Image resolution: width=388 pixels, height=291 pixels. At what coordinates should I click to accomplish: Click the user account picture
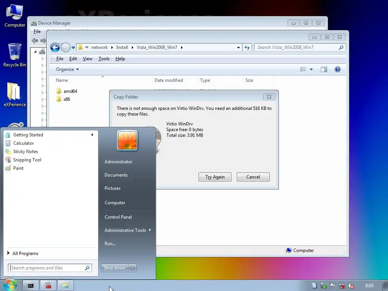(x=127, y=140)
